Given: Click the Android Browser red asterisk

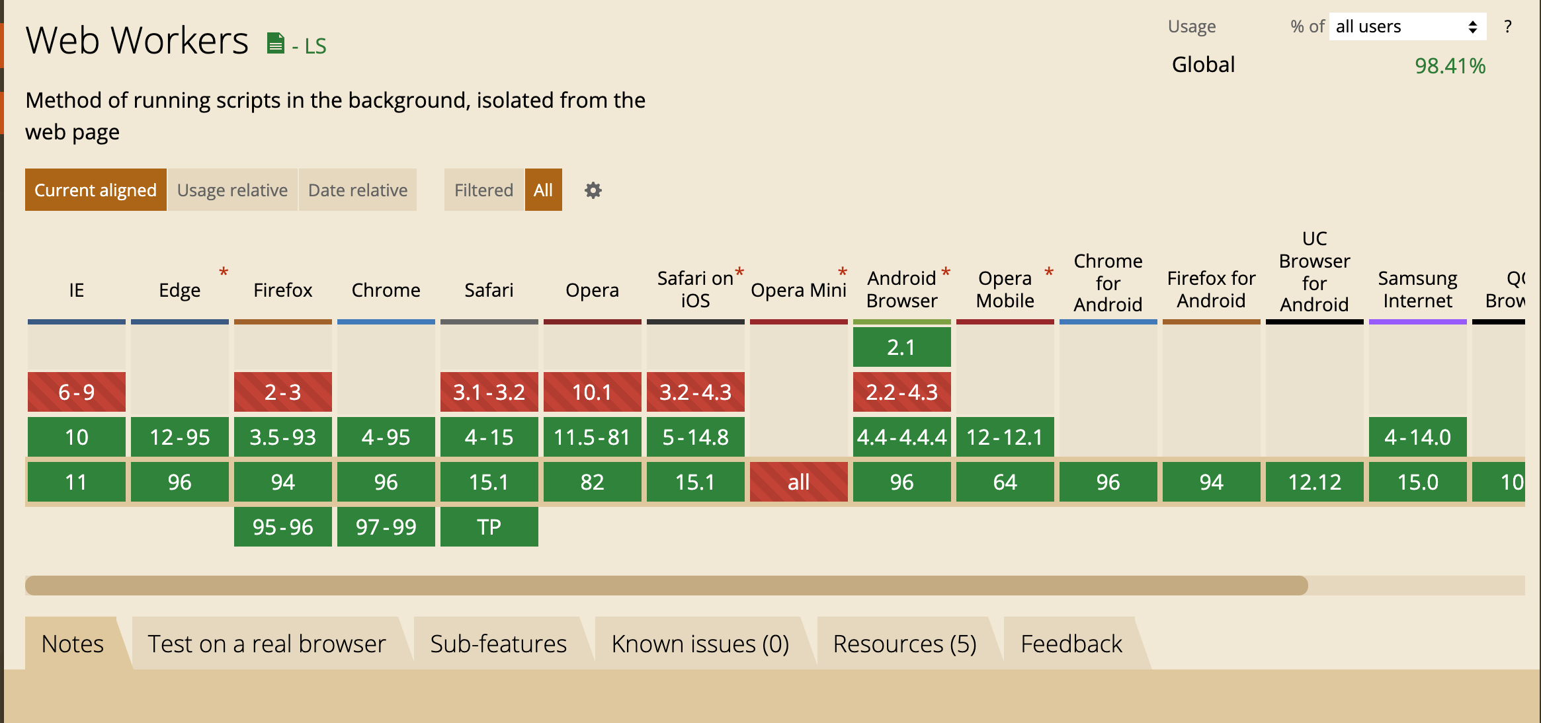Looking at the screenshot, I should [946, 272].
